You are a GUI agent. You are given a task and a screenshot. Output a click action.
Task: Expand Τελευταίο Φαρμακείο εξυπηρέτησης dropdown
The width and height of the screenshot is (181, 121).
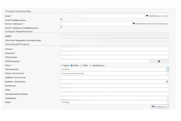[x=168, y=40]
